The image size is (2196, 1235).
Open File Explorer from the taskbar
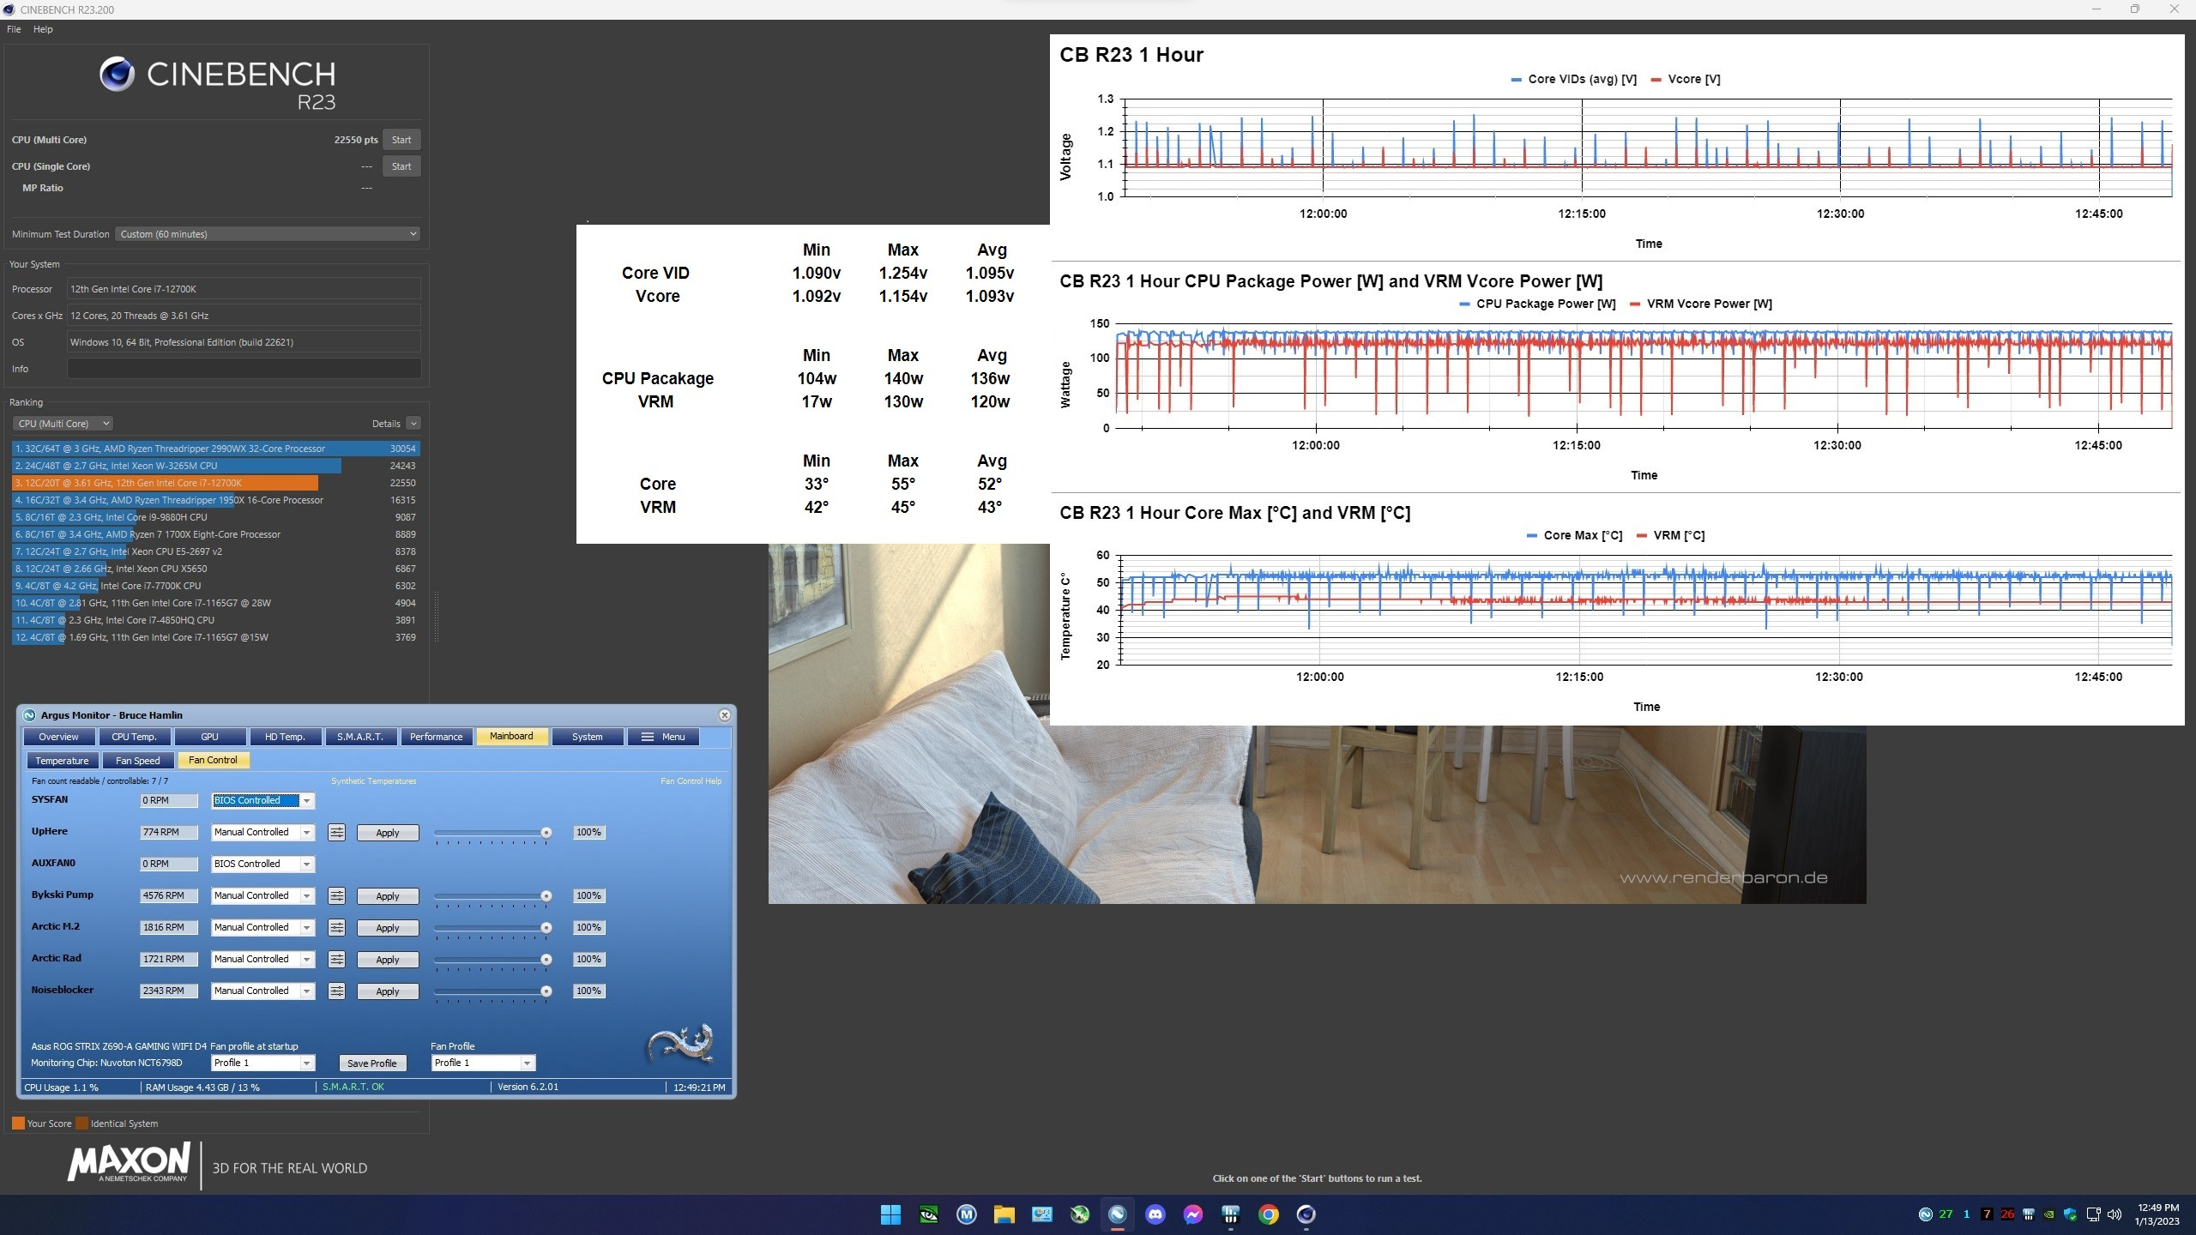[1004, 1214]
